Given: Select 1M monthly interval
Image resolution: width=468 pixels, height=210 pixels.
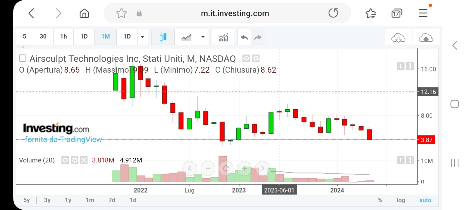Looking at the screenshot, I should [x=106, y=36].
